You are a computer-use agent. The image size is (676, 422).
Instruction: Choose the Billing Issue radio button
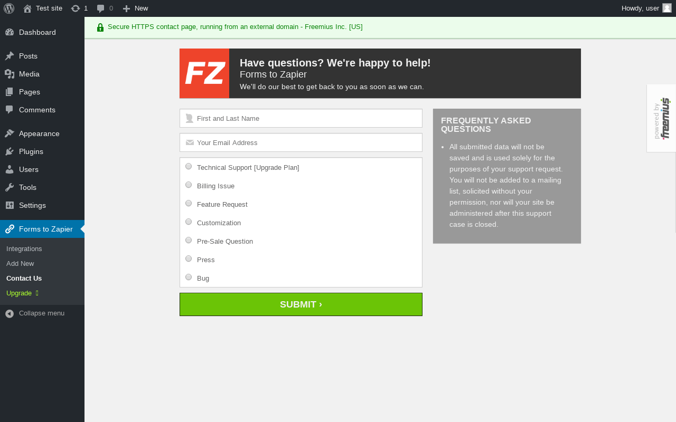[189, 185]
